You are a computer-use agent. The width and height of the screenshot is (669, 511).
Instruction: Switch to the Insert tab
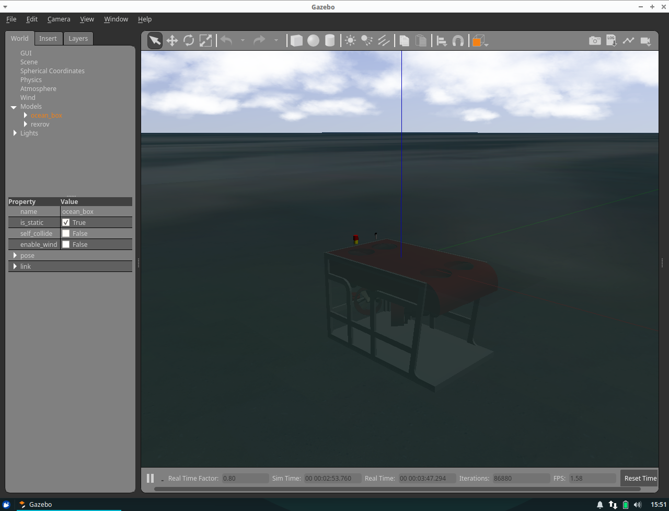[x=48, y=38]
